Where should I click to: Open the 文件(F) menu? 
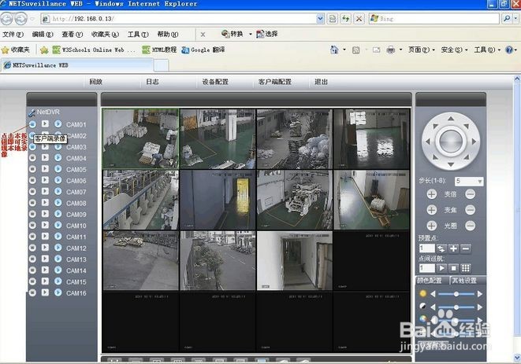(13, 34)
